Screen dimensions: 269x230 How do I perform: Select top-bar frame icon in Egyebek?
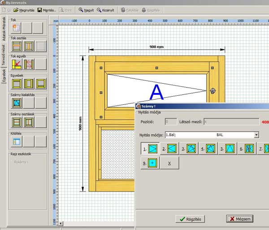coord(17,84)
